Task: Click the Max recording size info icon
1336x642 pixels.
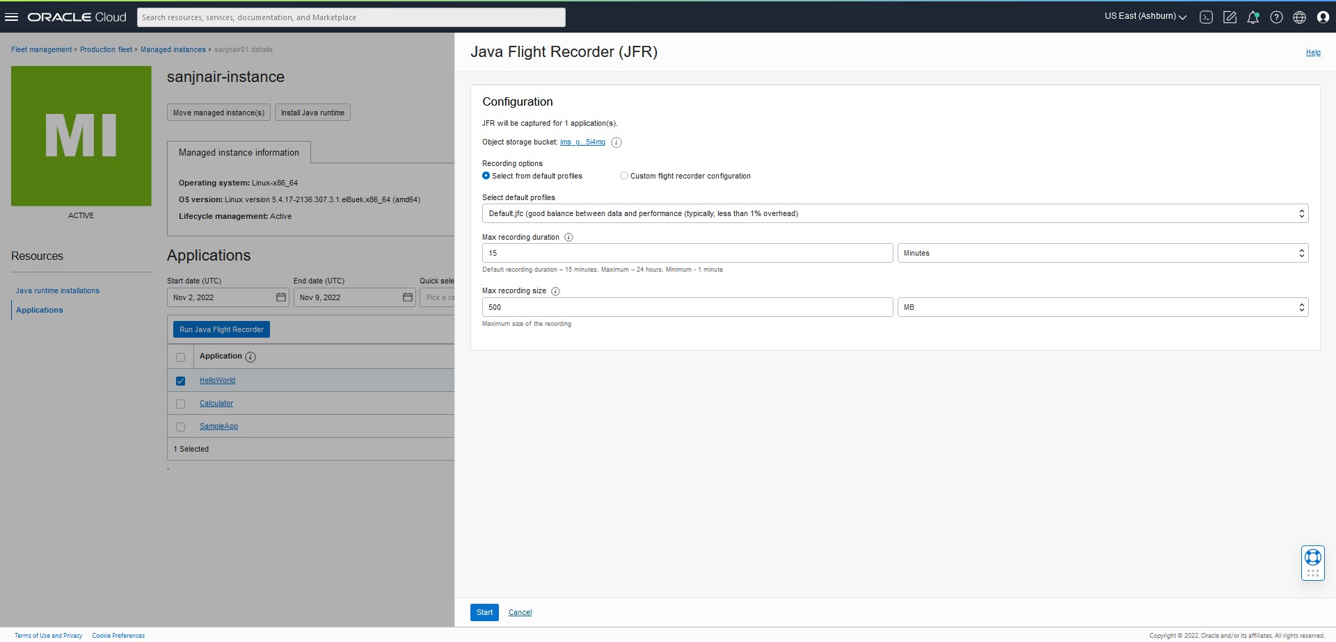Action: coord(555,291)
